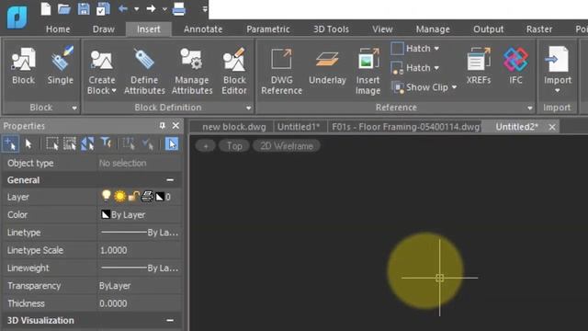
Task: Redo with the right arrow icon
Action: pos(151,8)
